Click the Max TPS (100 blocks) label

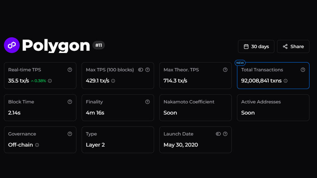(x=110, y=70)
